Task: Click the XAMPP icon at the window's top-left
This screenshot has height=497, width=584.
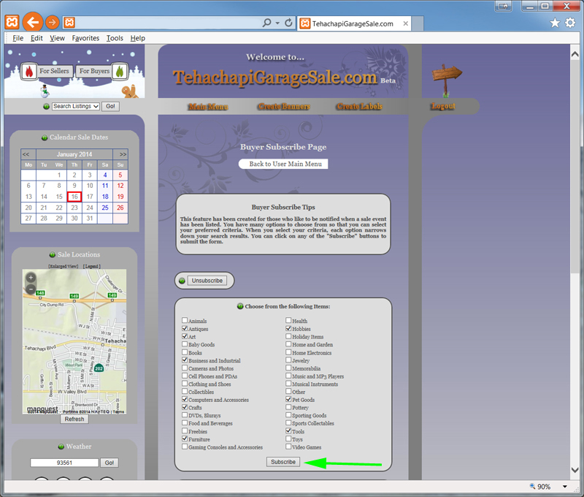Action: coord(12,23)
